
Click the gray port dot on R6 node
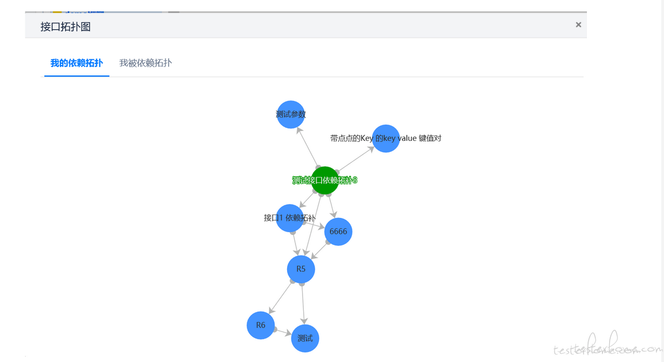275,329
